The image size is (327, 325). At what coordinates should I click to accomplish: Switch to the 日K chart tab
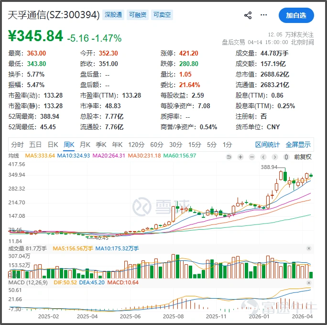(x=53, y=145)
